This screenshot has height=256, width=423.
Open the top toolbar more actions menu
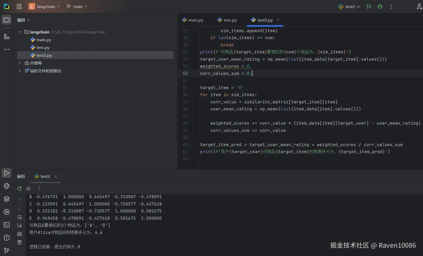point(391,6)
